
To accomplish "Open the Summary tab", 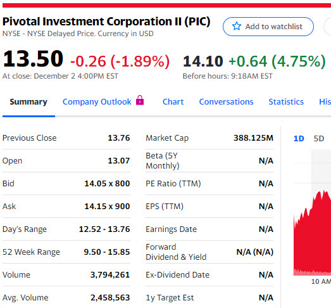I will click(28, 101).
